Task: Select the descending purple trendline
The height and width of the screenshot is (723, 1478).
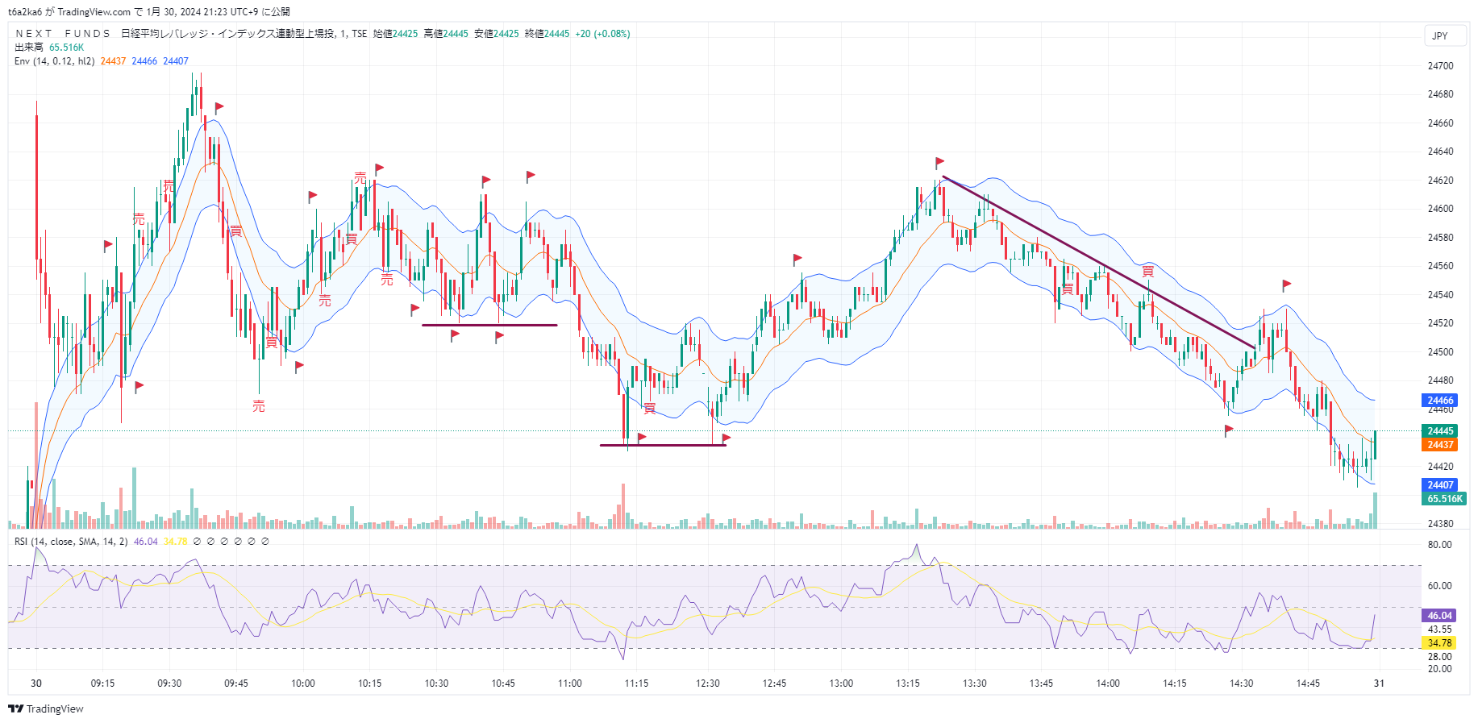Action: click(1098, 262)
